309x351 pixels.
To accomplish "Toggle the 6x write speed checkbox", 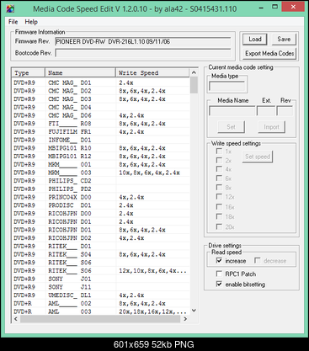I will click(219, 178).
